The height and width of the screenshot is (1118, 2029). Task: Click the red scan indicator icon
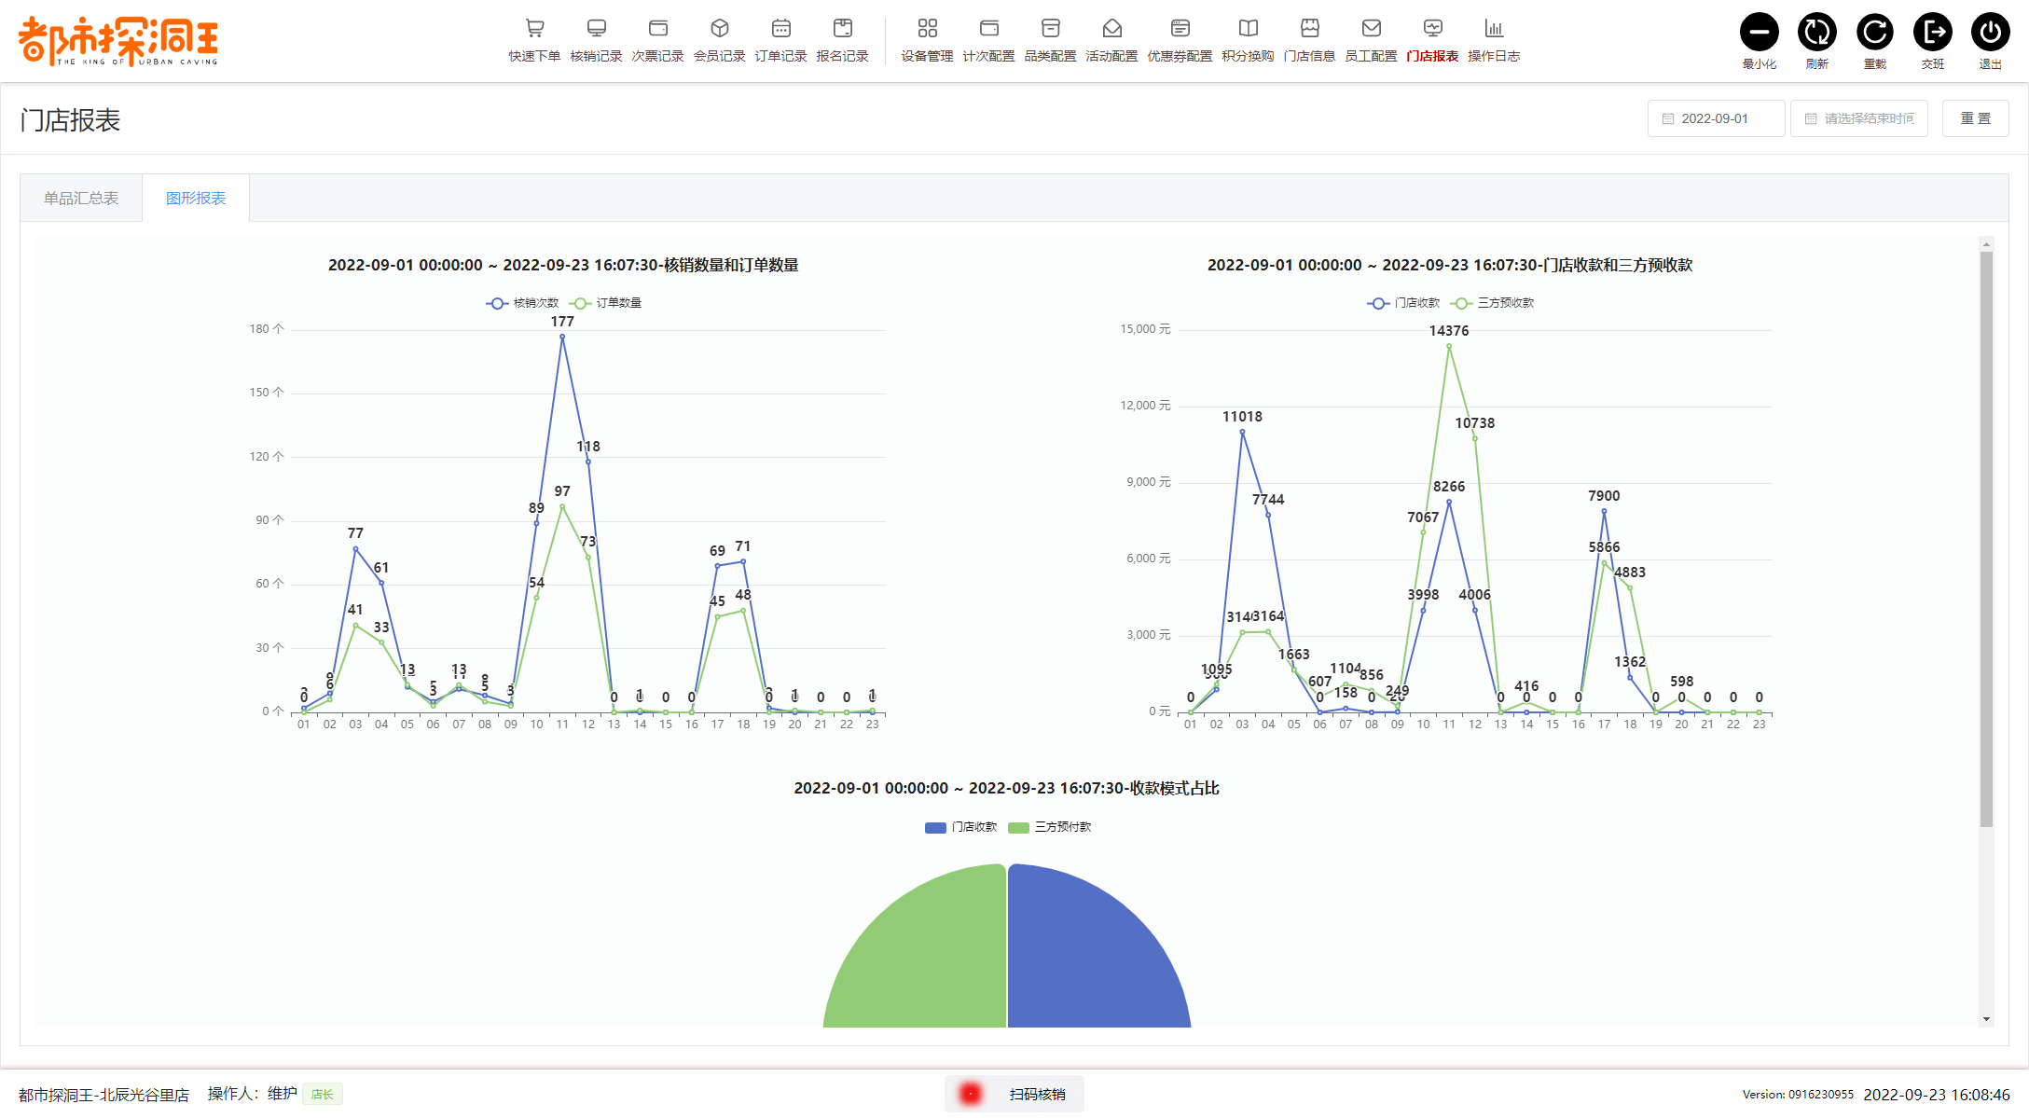(970, 1094)
